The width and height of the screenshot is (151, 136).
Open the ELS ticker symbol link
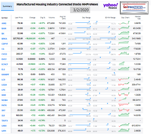pos(3,69)
